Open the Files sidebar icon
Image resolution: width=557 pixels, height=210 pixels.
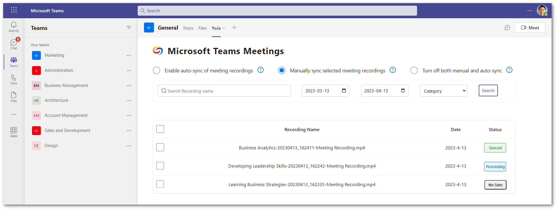(x=14, y=97)
